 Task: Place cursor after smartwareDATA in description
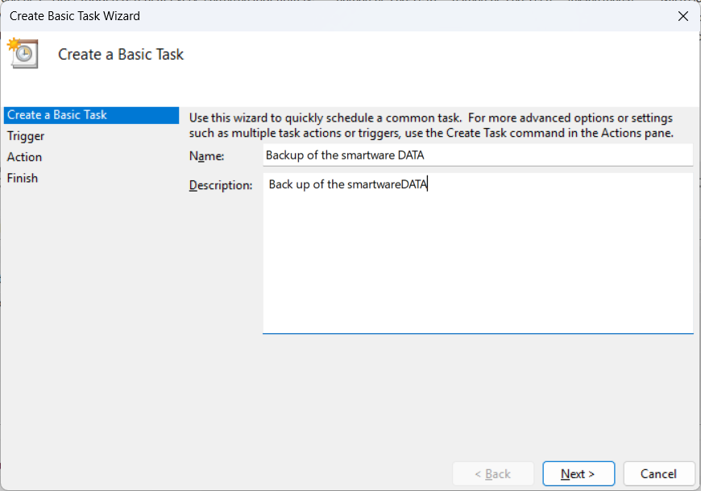429,185
